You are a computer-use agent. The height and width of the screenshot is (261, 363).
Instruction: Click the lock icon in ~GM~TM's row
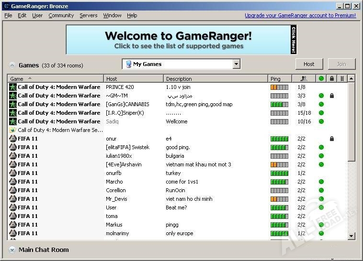(331, 96)
